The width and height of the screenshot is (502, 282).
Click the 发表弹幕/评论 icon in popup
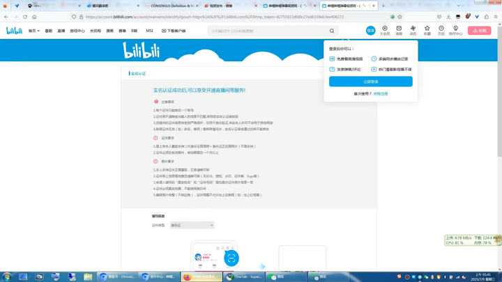tap(332, 69)
